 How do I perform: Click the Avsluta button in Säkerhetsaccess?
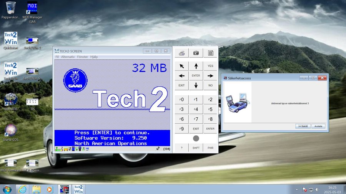(x=318, y=126)
